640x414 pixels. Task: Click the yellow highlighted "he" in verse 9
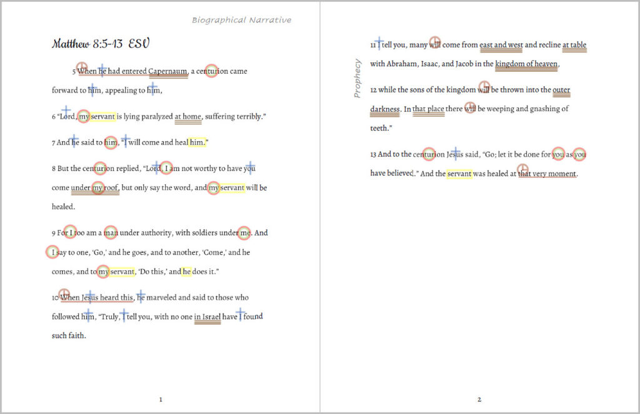coord(186,272)
